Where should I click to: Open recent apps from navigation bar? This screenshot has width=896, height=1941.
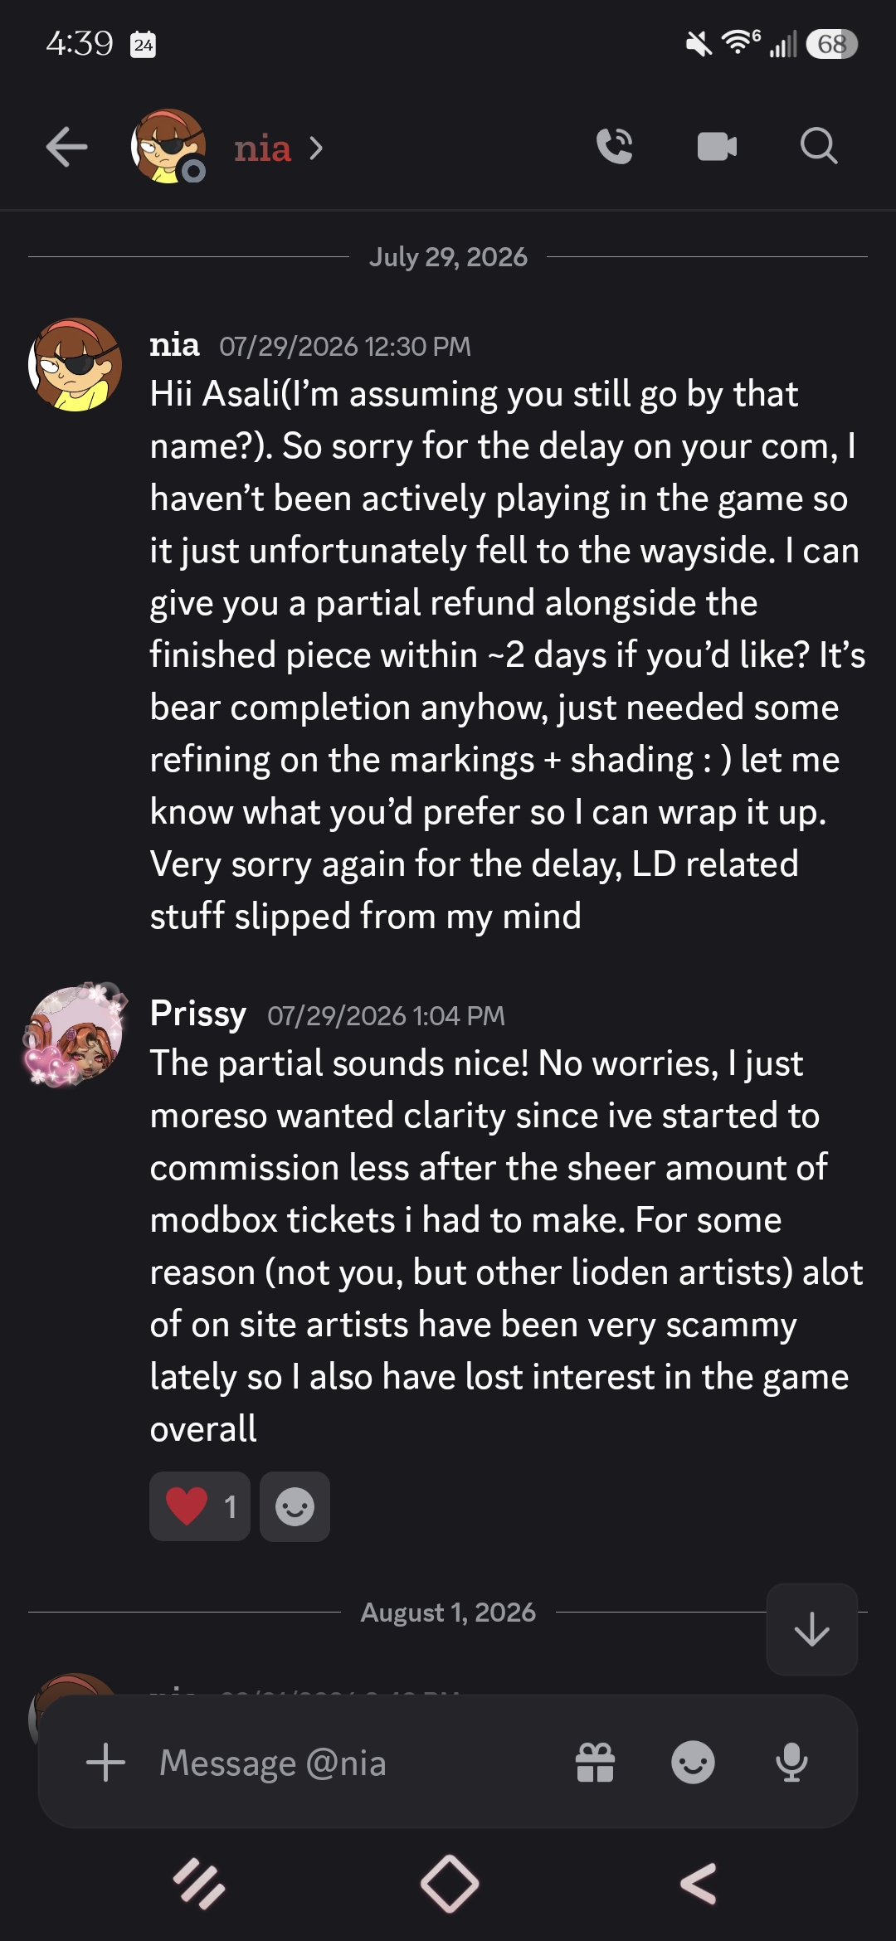pos(198,1884)
